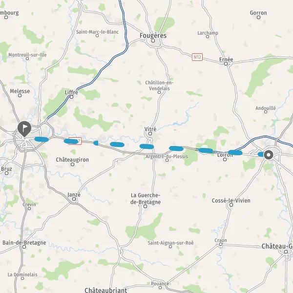
Task: Select the Vitré town marker
Action: [150, 134]
